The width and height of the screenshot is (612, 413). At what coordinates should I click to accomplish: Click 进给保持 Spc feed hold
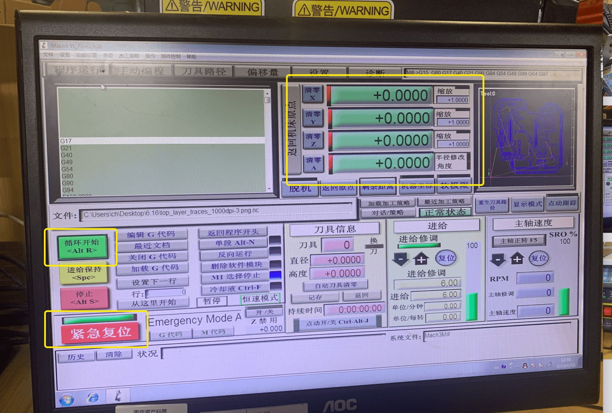point(84,273)
